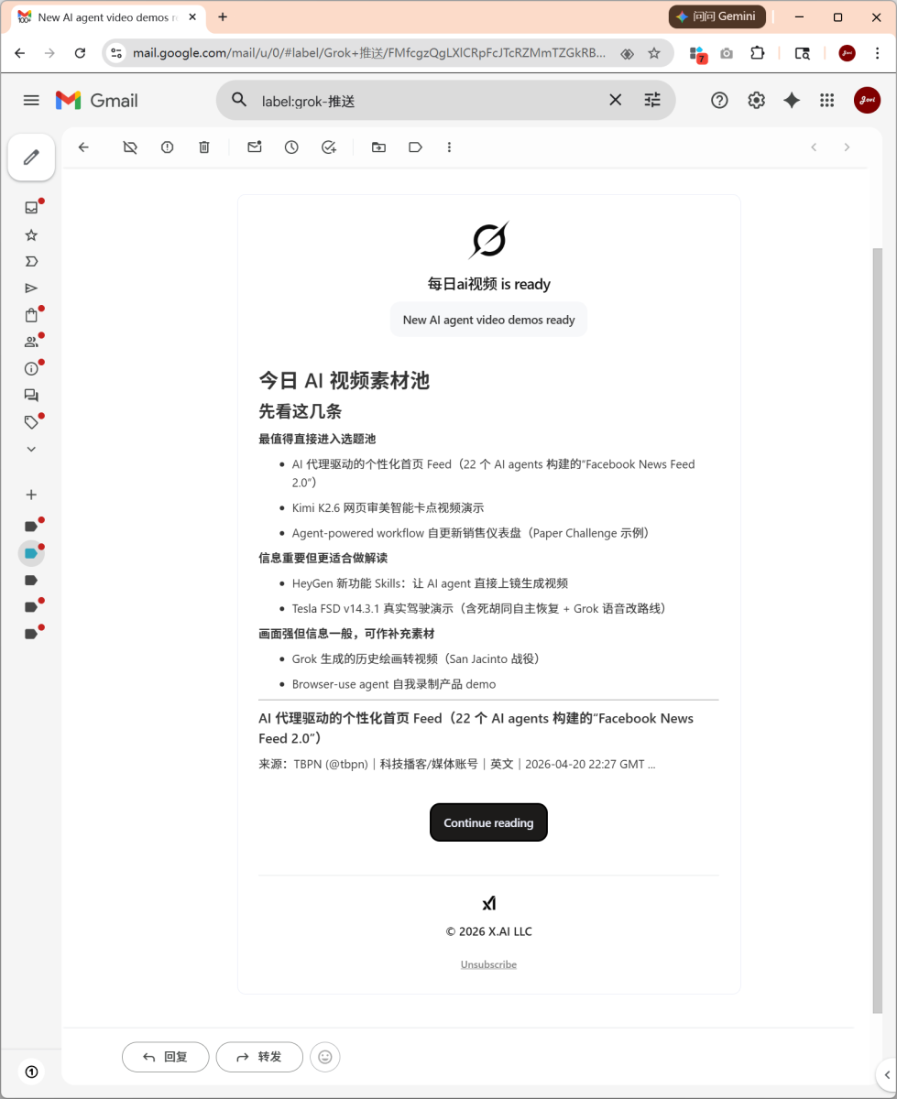897x1099 pixels.
Task: Click the email vertical scrollbar
Action: 877,629
